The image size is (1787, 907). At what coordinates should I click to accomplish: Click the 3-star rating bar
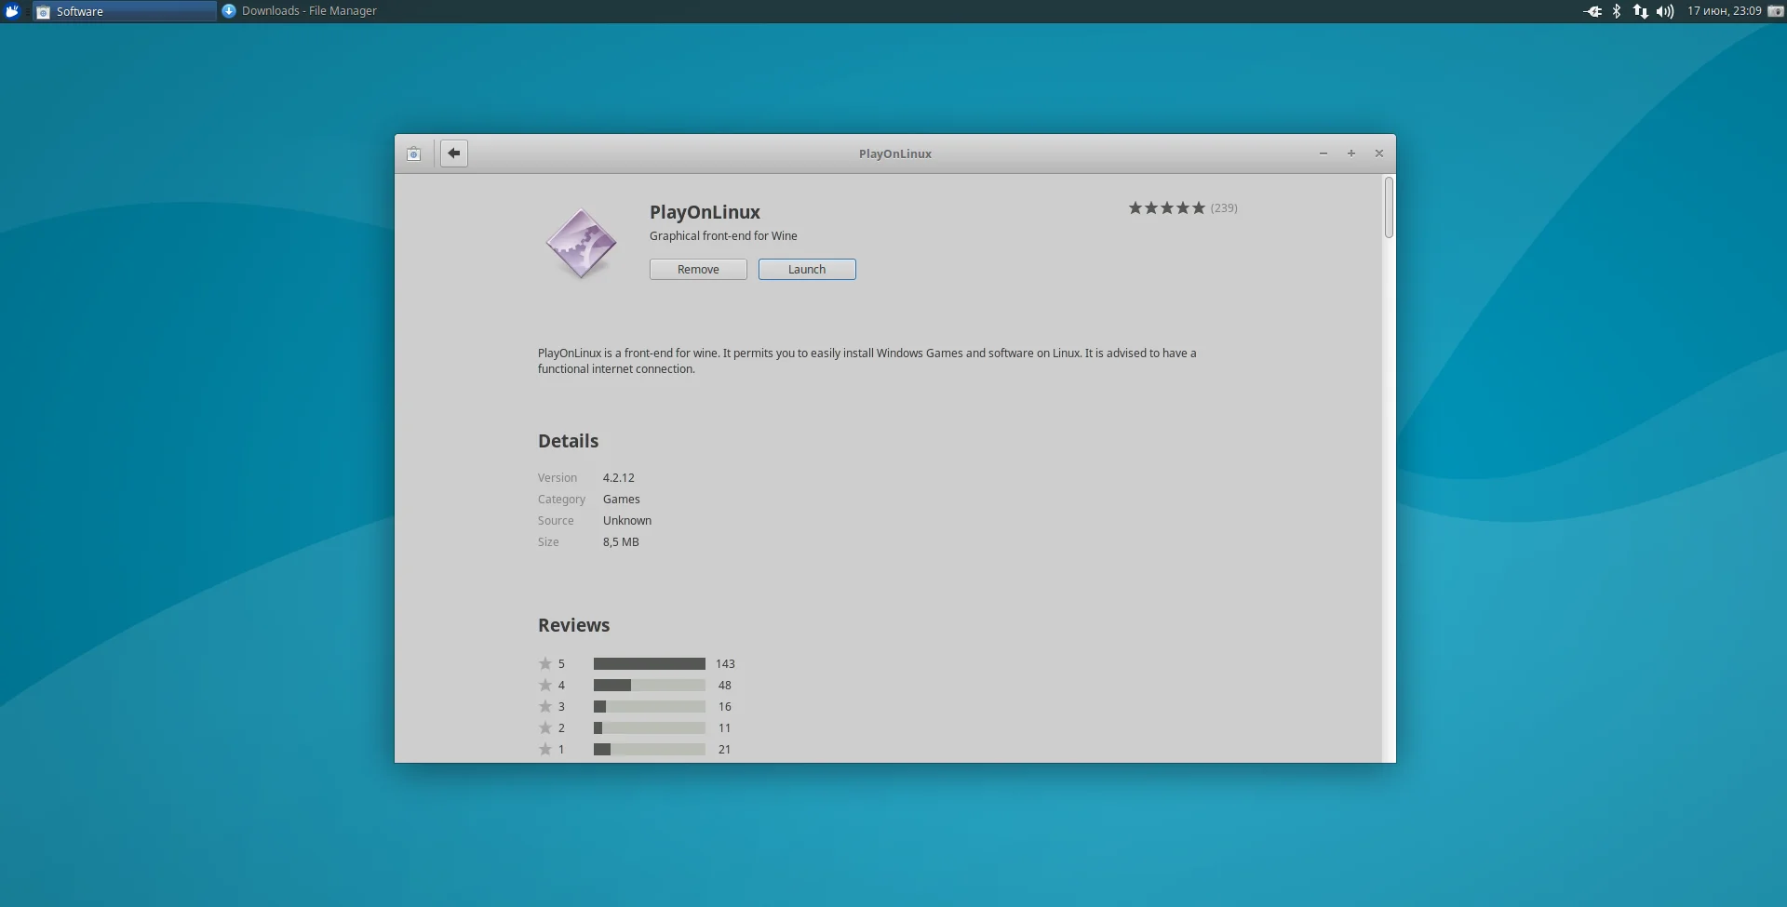[x=650, y=706]
